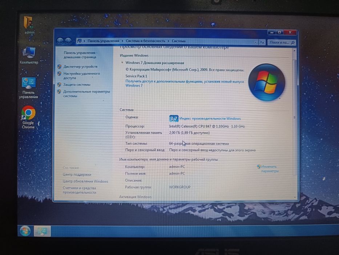
Task: Close the System window
Action: pos(290,32)
